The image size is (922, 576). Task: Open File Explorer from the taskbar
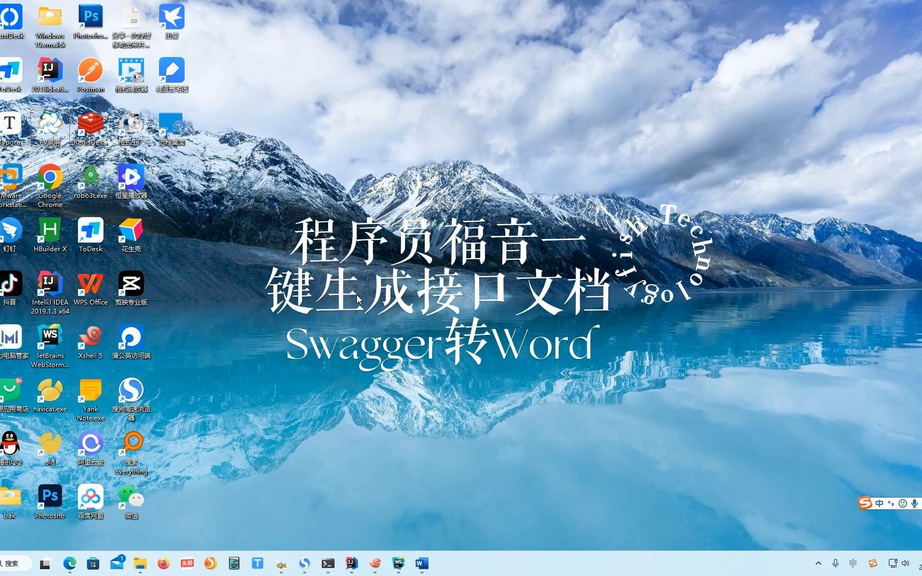140,563
